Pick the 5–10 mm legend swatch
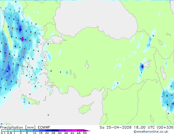This screenshot has width=174, height=134. tap(30, 130)
